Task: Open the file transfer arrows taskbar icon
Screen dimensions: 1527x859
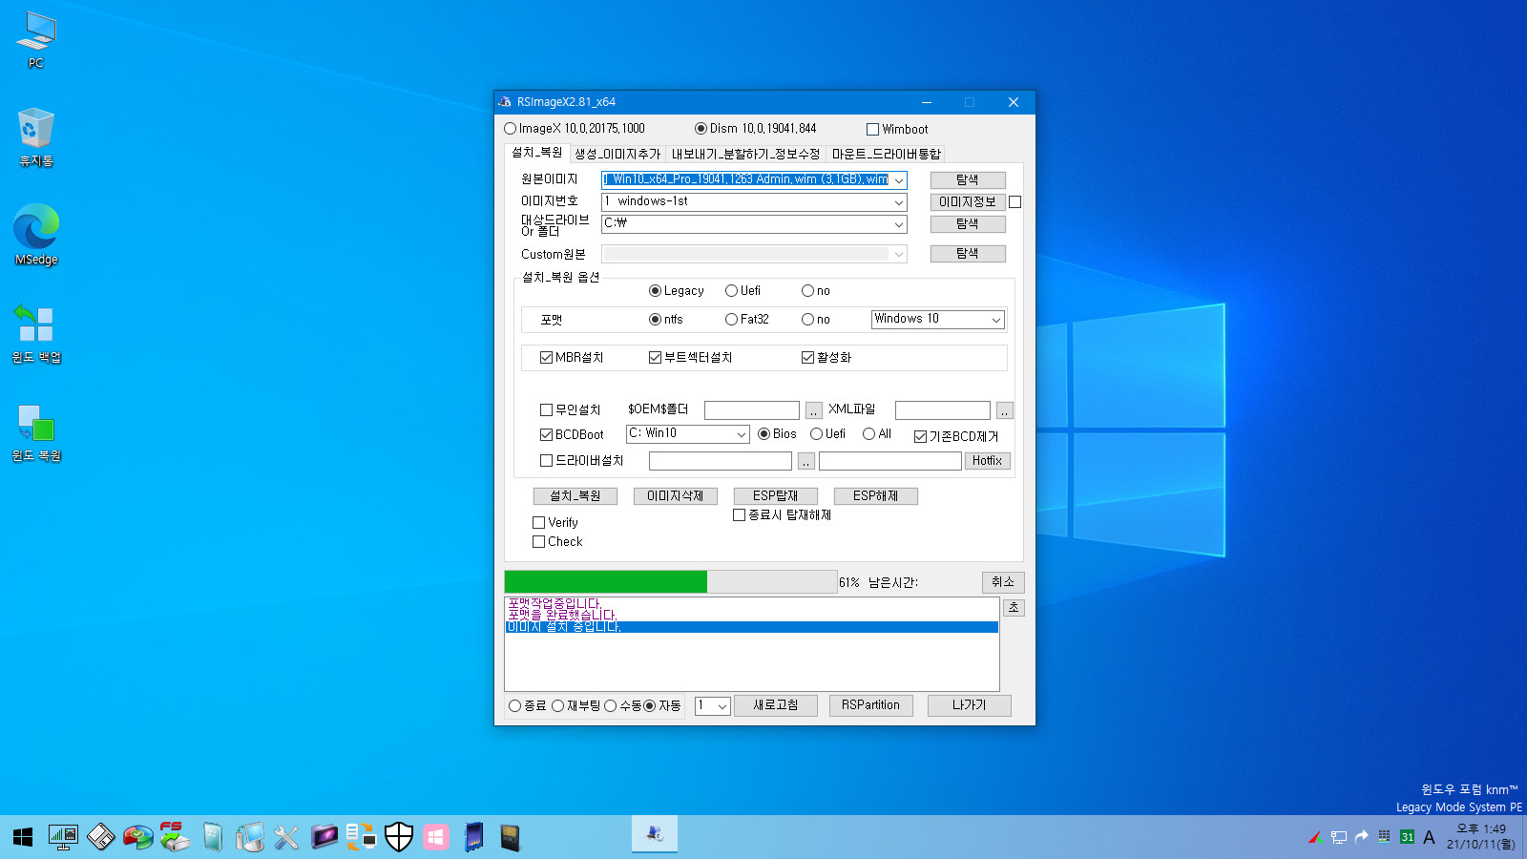Action: pos(361,837)
